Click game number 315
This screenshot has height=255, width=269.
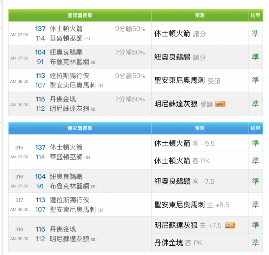(x=19, y=148)
